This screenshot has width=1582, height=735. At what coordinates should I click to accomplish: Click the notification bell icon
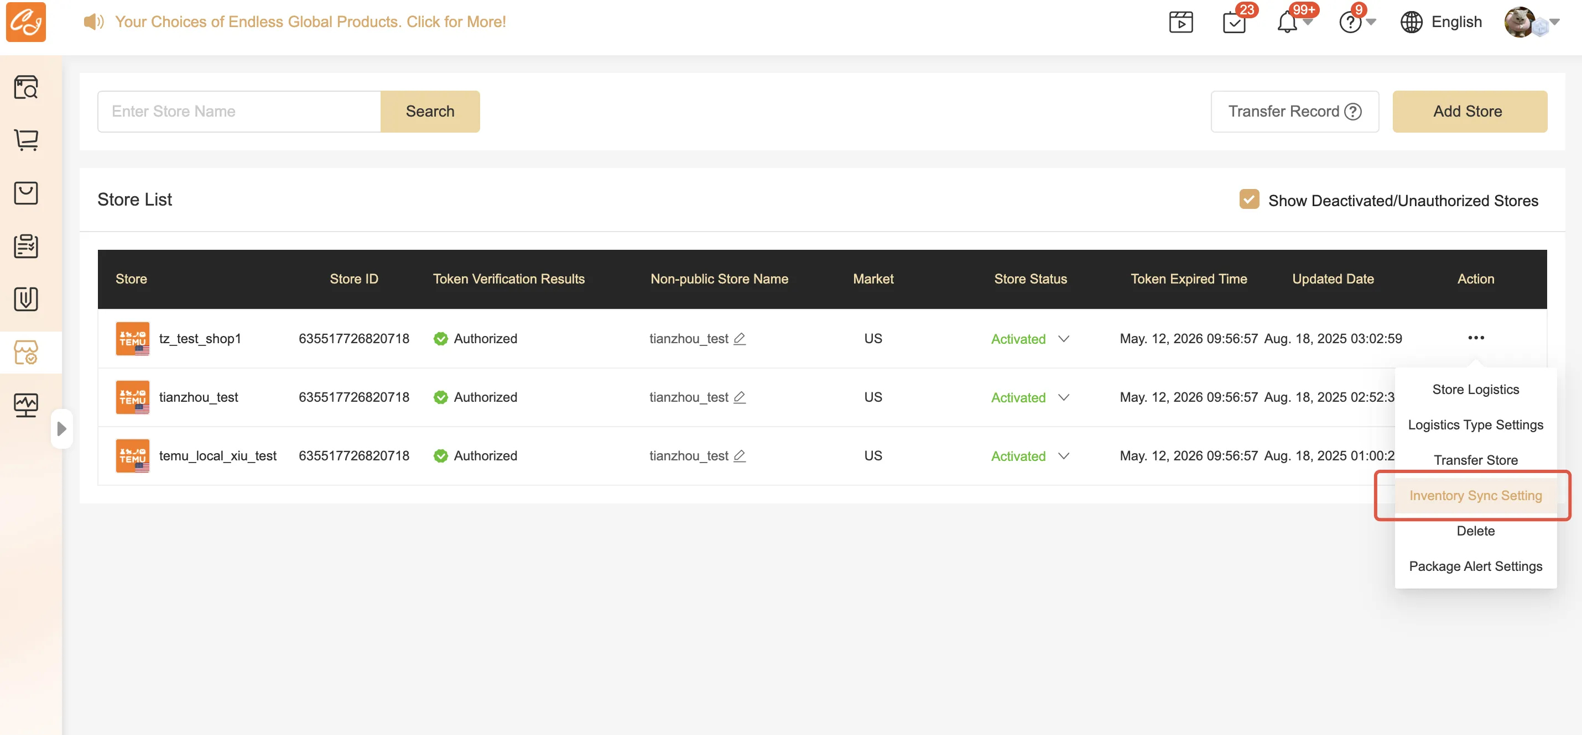coord(1287,23)
